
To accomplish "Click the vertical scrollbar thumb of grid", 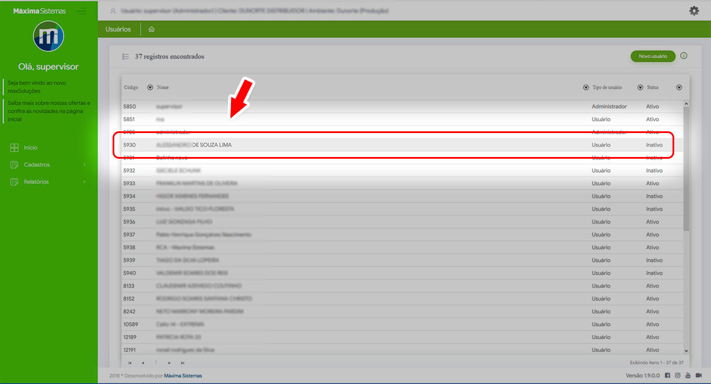I will click(686, 169).
